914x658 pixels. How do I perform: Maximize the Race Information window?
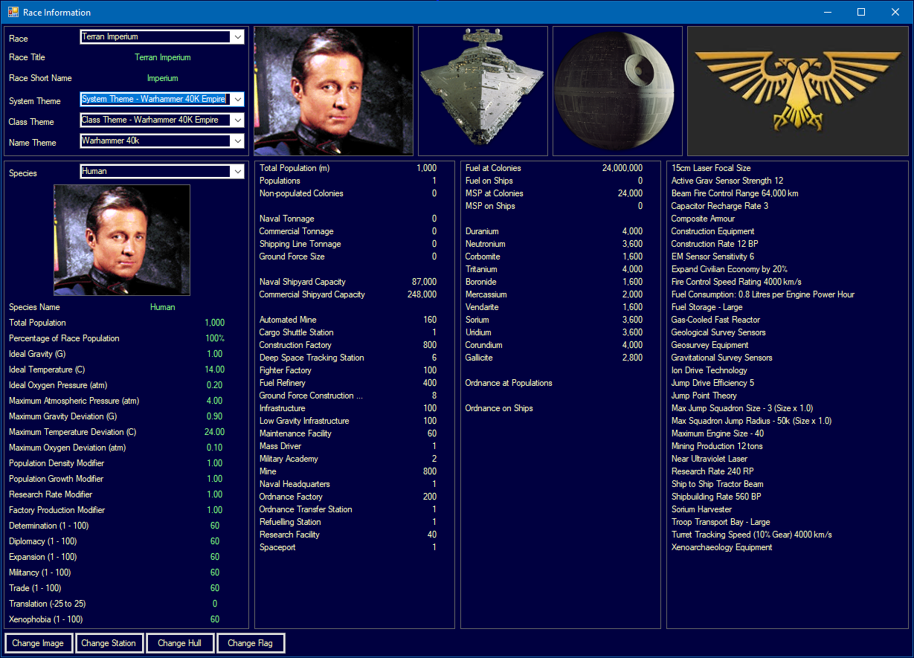861,12
